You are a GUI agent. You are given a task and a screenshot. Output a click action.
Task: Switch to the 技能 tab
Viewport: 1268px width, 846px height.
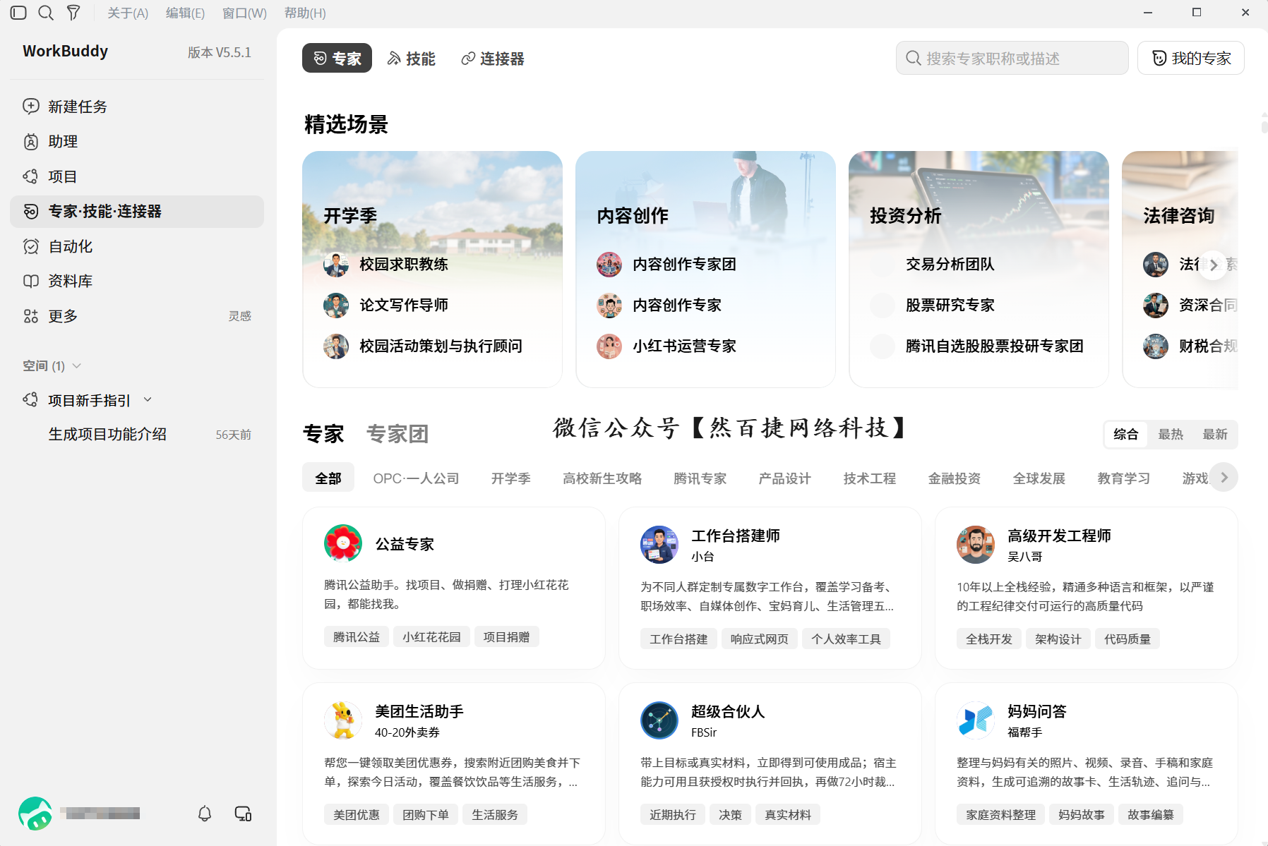pyautogui.click(x=412, y=59)
